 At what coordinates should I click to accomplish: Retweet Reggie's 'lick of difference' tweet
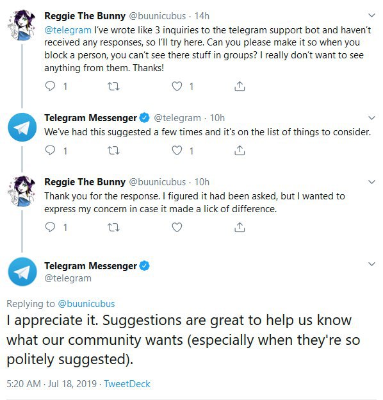pos(113,227)
